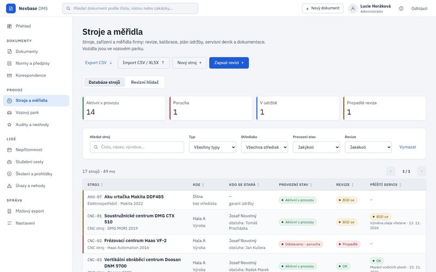The height and width of the screenshot is (272, 436).
Task: Open the Provozní stav dropdown
Action: pos(316,147)
